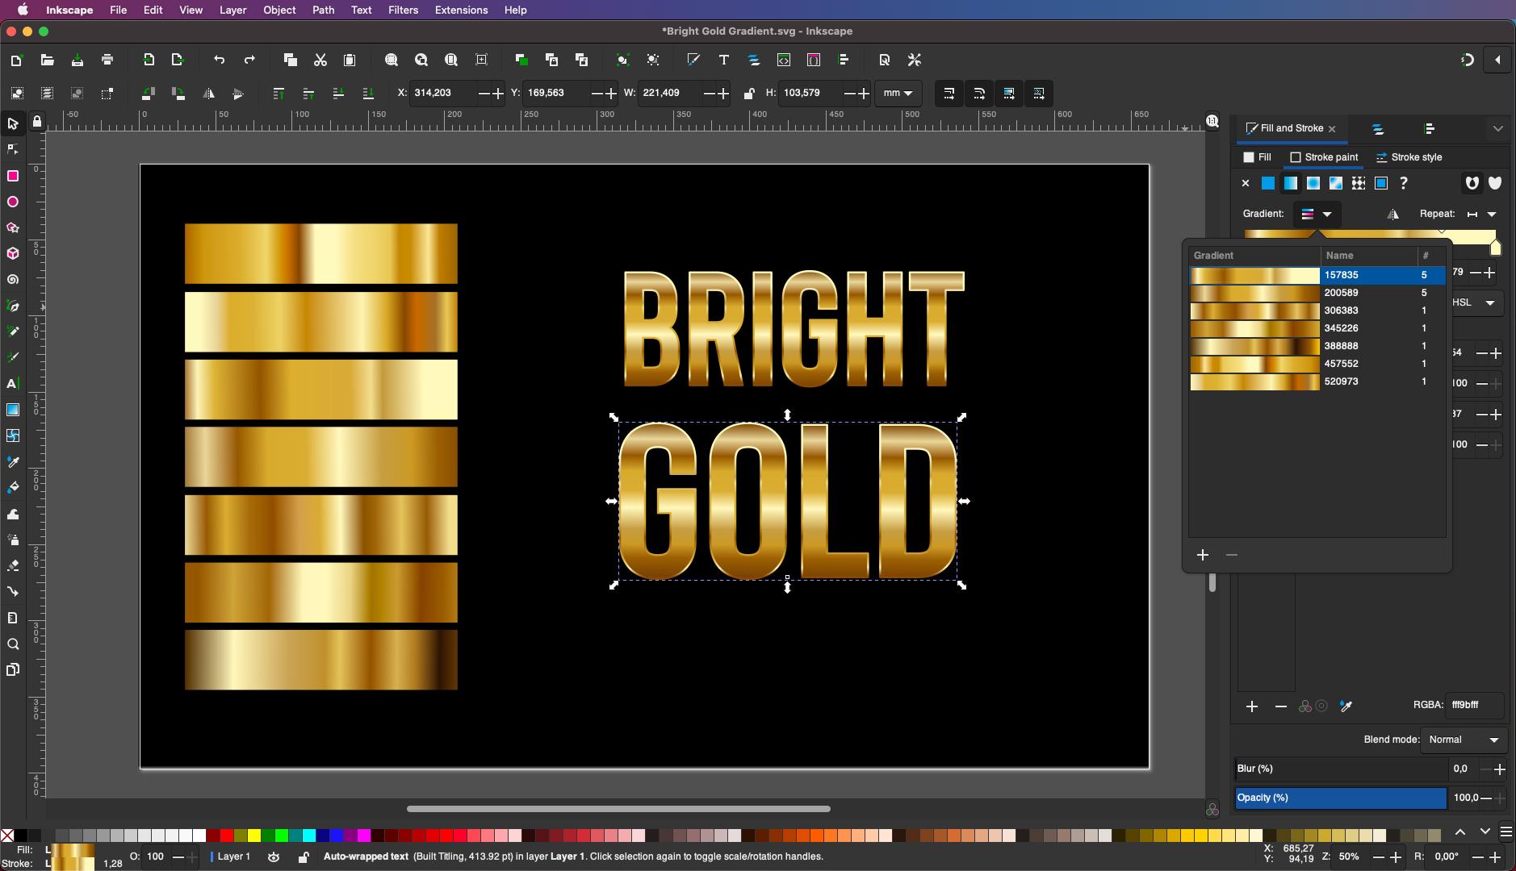Select the Text tool in the toolbox

(13, 384)
